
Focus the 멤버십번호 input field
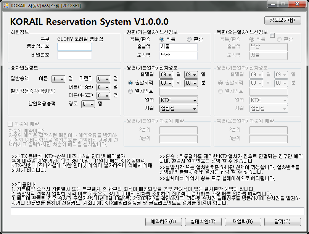point(74,47)
